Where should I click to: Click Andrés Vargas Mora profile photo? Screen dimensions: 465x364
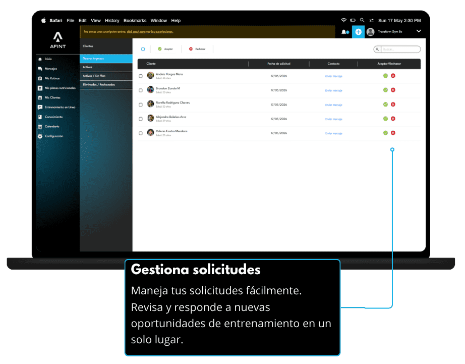(x=151, y=75)
